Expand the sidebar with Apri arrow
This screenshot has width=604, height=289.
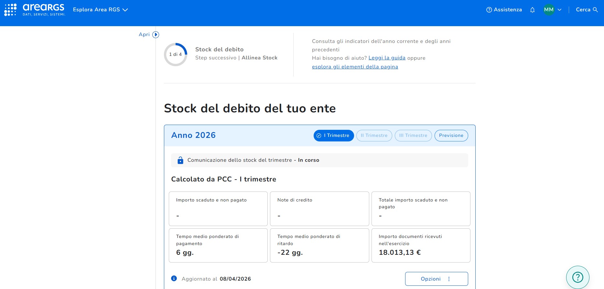tap(156, 35)
